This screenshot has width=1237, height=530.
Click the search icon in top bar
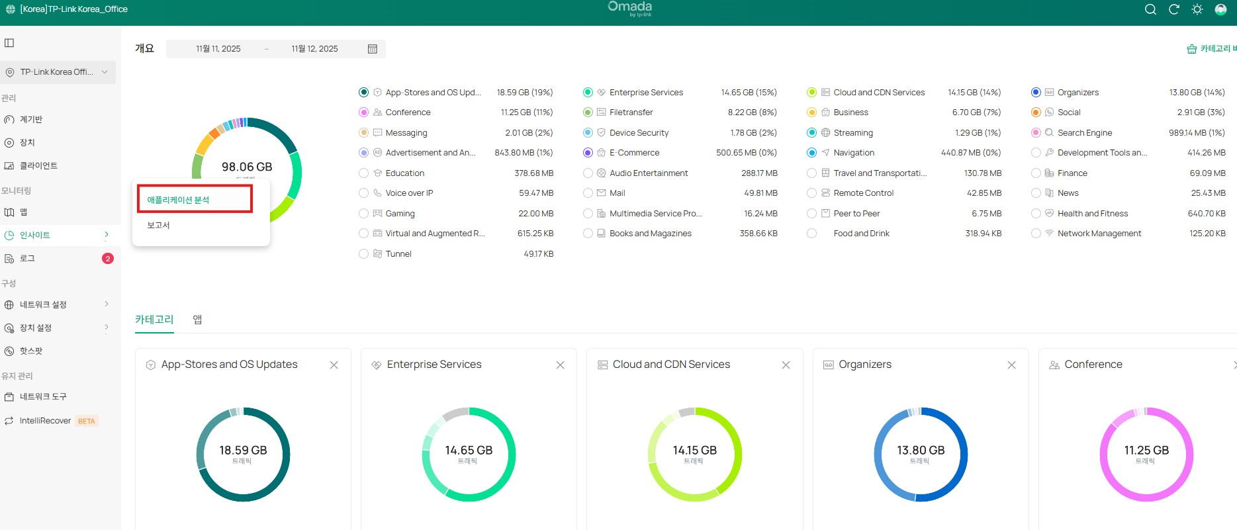[x=1150, y=9]
